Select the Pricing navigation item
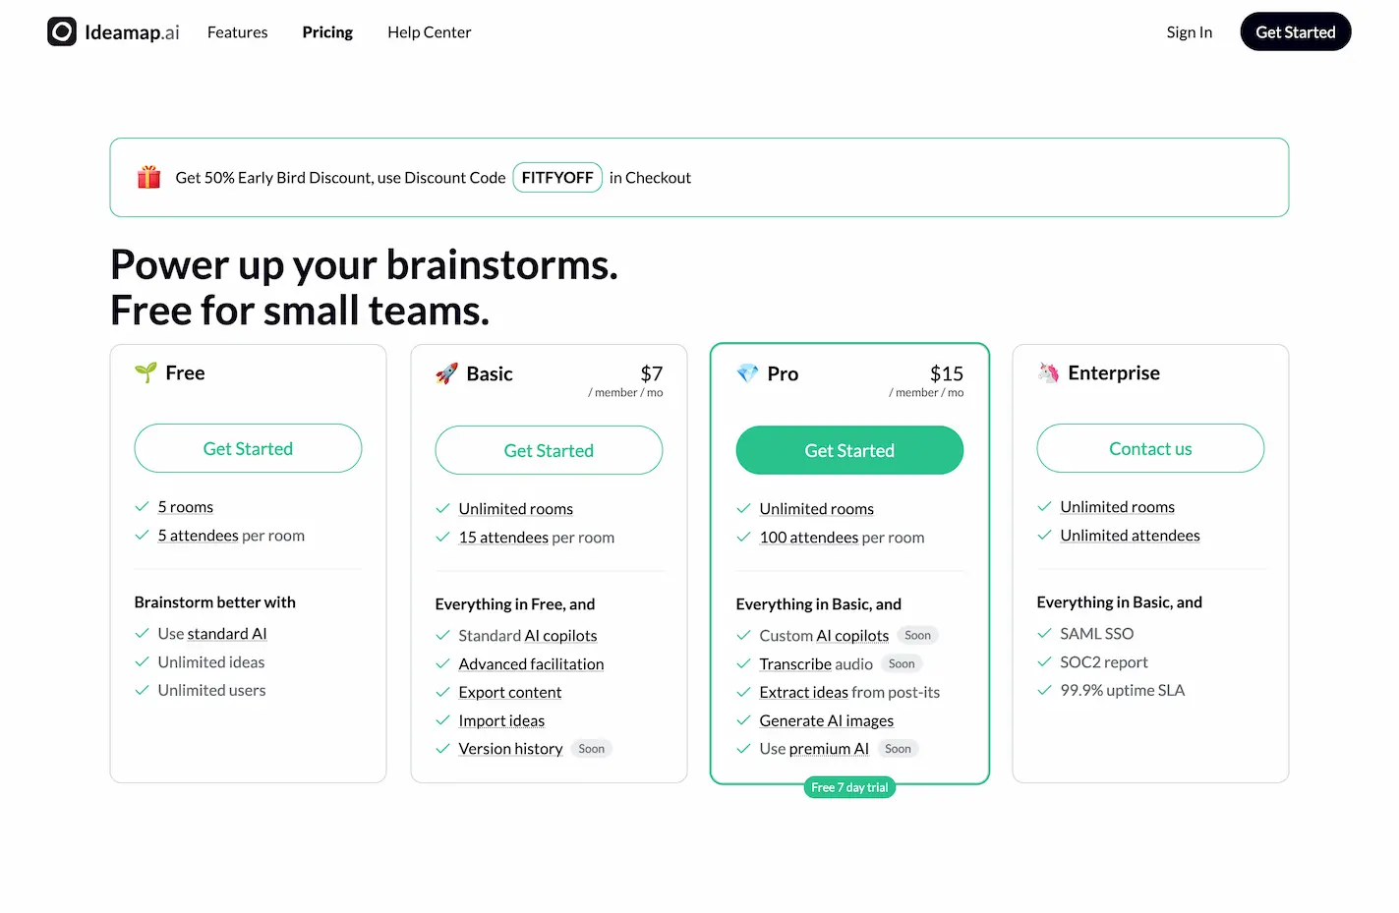This screenshot has height=913, width=1399. [327, 31]
